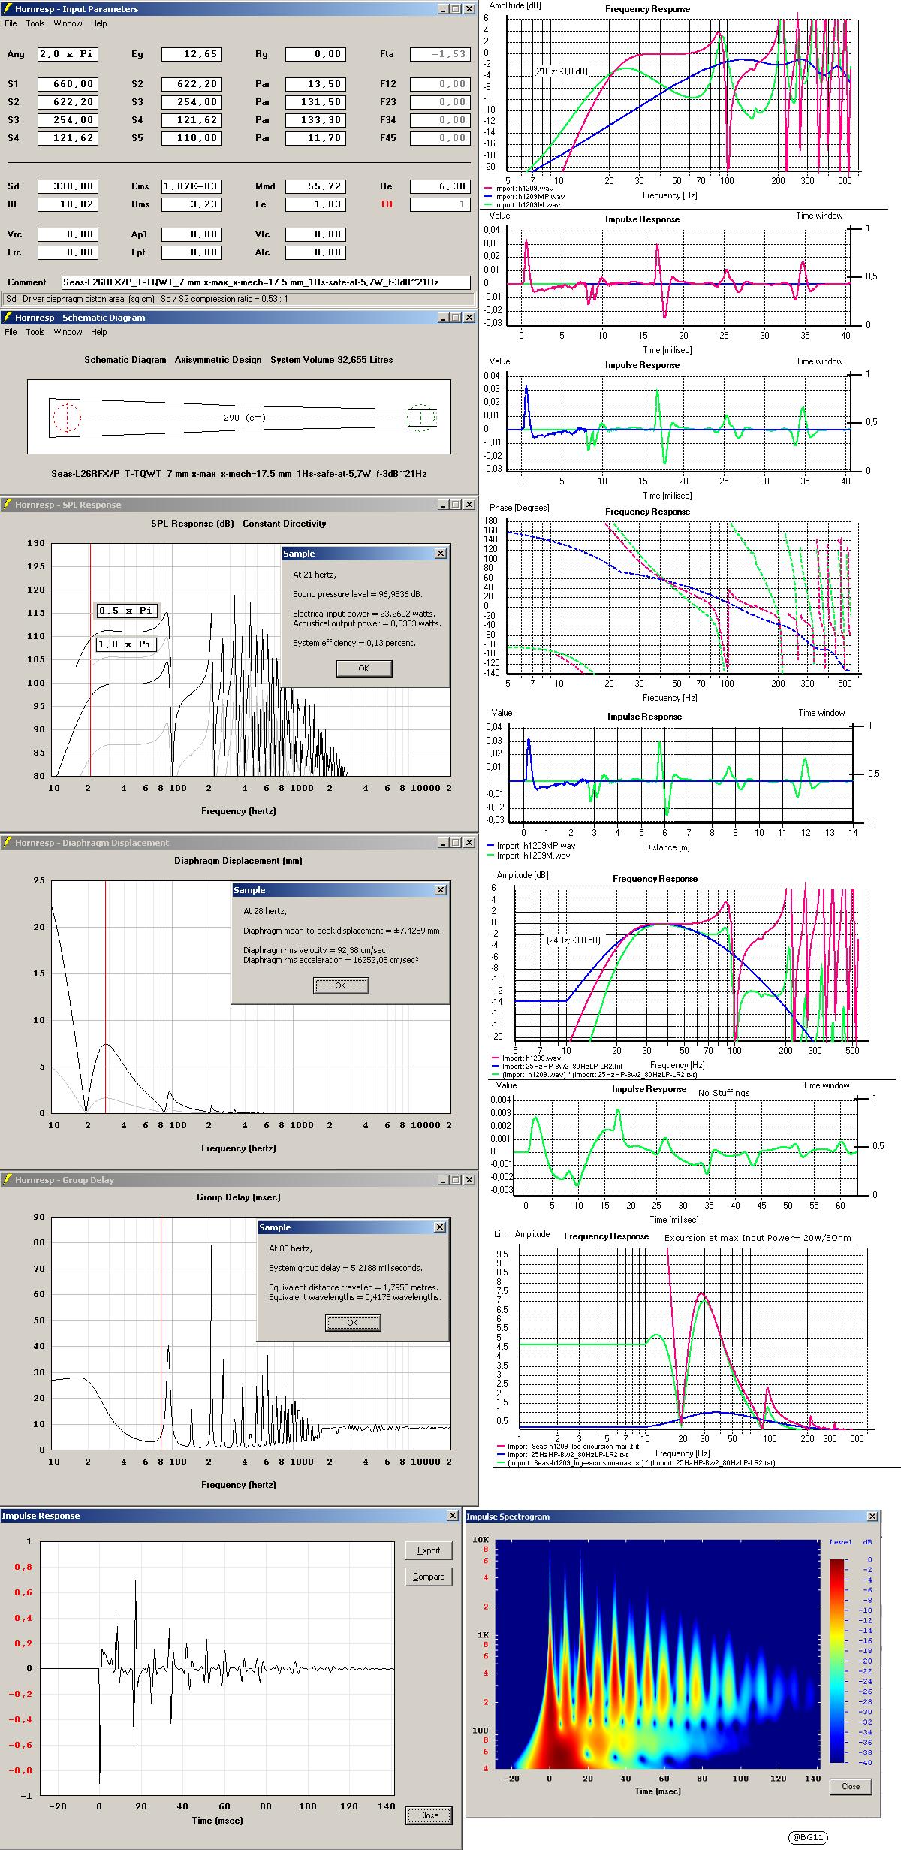Click the 1,0 x Pi label on SPL chart
This screenshot has width=901, height=1850.
click(126, 644)
